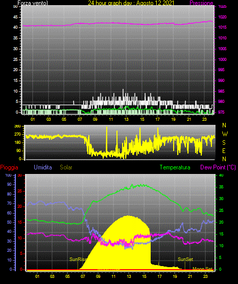Click hour 07 on bottom chart axis
This screenshot has height=284, width=238.
tap(83, 276)
